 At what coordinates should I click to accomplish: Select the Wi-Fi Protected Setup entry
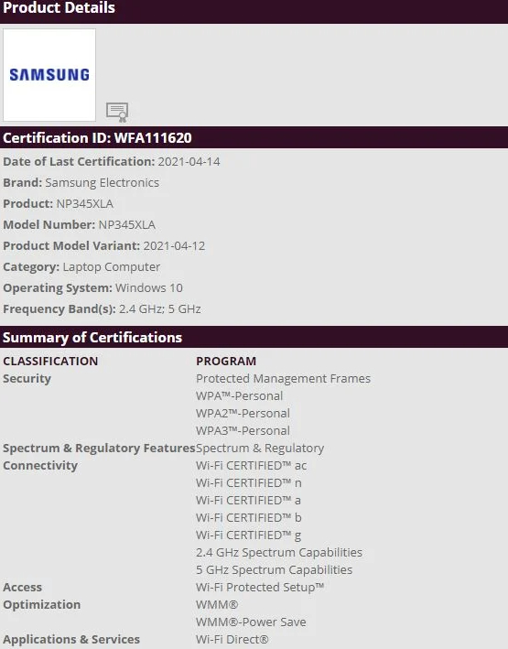pos(260,587)
